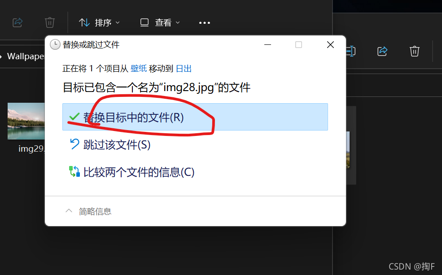Open the three-dots more options menu

205,23
